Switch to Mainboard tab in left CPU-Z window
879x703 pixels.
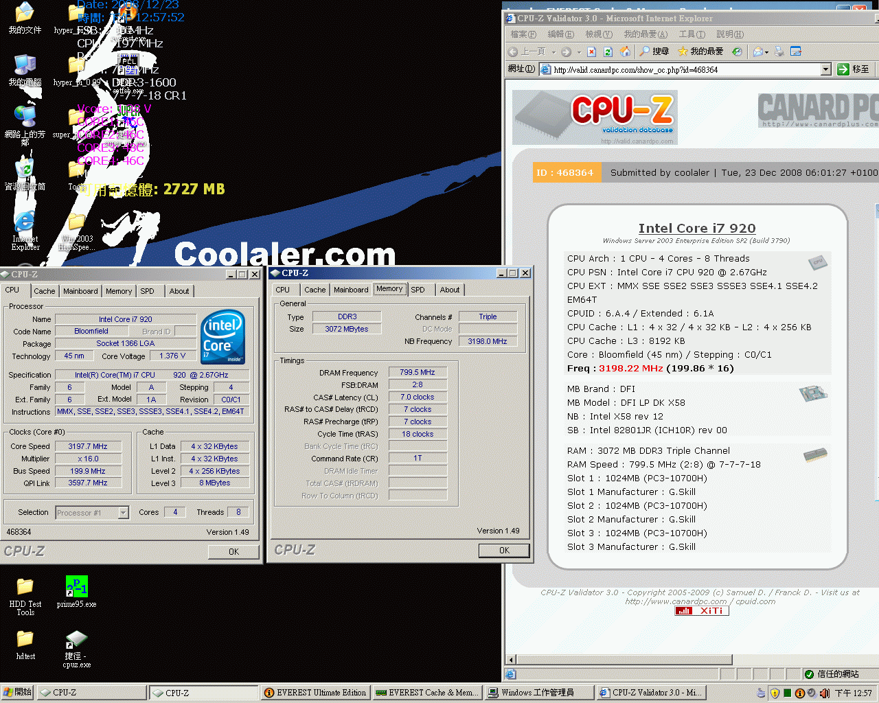(x=80, y=291)
